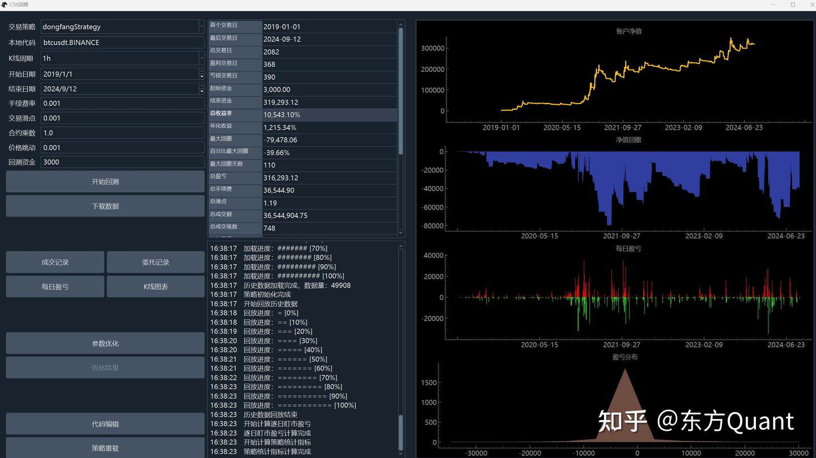Edit the 回测资金 capital input field
This screenshot has height=458, width=816.
pos(122,162)
